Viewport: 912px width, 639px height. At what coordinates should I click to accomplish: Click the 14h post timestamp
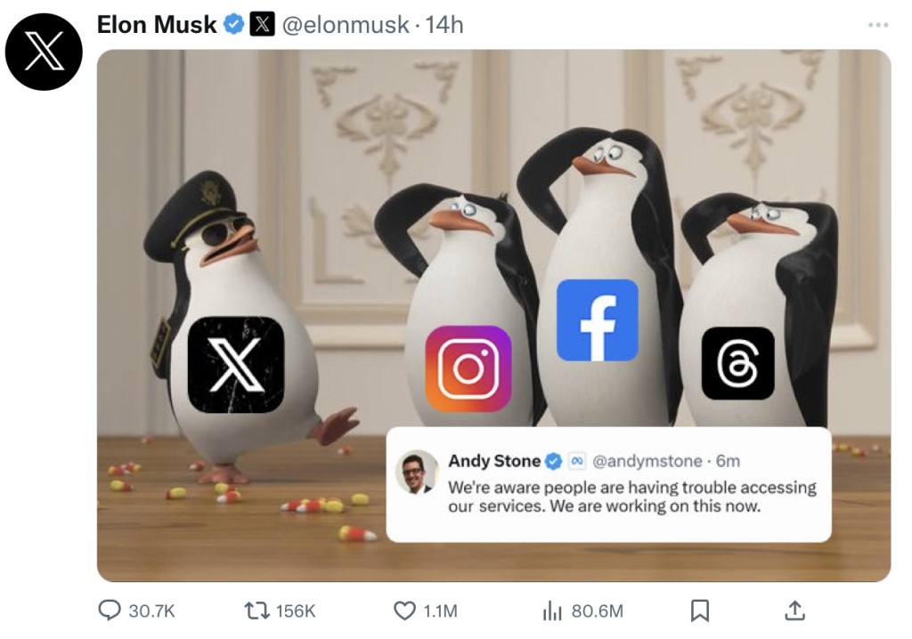444,25
